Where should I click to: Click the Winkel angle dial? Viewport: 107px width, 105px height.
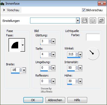point(93,54)
